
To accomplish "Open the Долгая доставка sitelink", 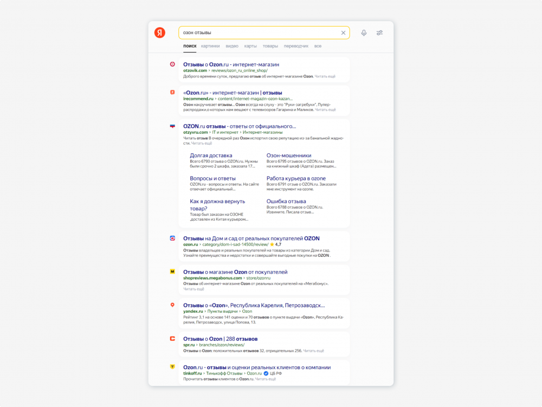I will [211, 156].
